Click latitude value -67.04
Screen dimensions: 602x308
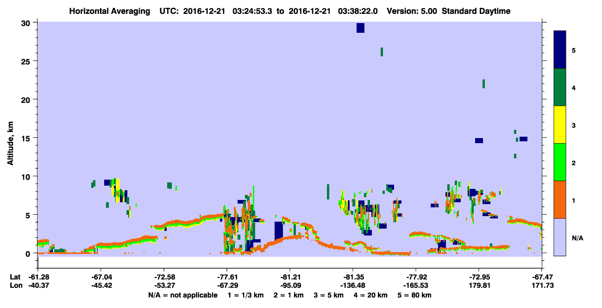pos(100,277)
